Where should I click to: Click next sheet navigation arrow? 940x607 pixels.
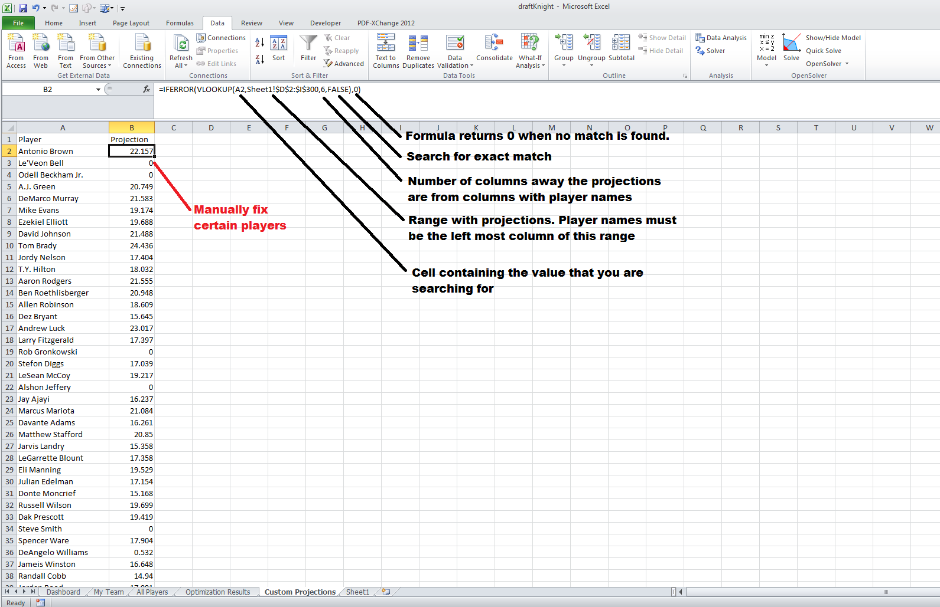coord(24,592)
